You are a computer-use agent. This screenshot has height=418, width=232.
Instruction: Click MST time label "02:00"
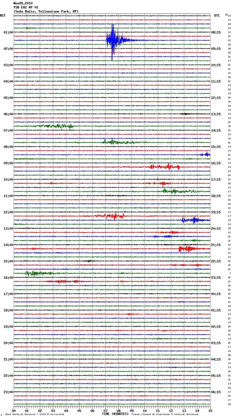8,49
